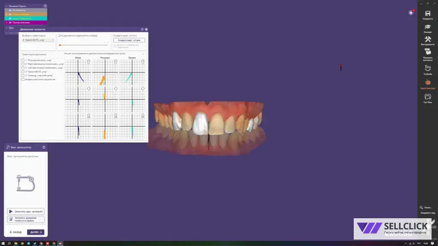The image size is (438, 246).
Task: Click the jaw movement slider handle
Action: (x=60, y=45)
